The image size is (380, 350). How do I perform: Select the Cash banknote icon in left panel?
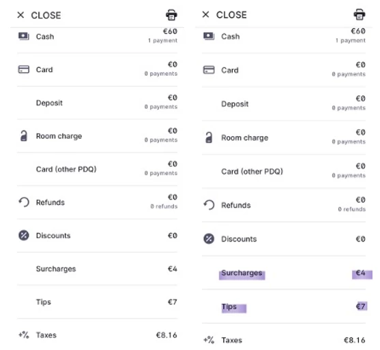tap(24, 37)
